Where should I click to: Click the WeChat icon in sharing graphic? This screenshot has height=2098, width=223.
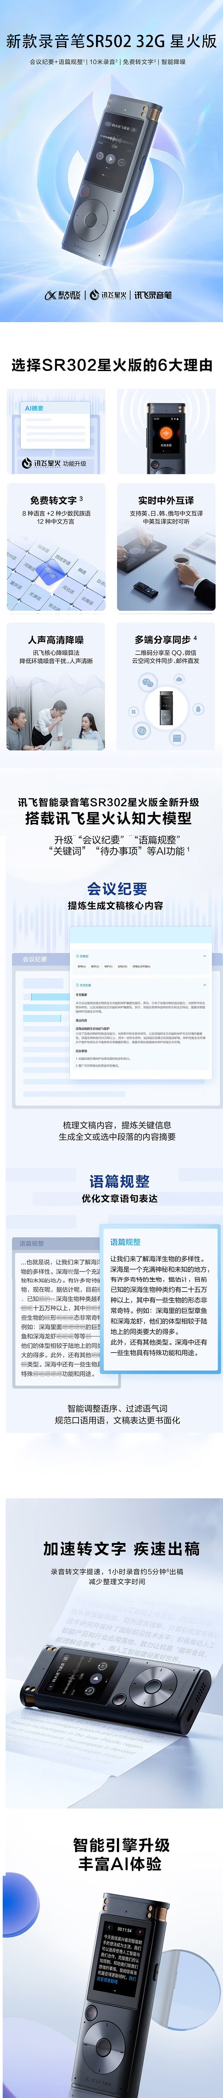click(x=147, y=682)
